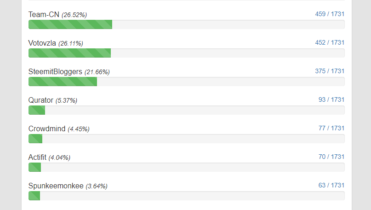Open the 70 / 1731 vote count link
This screenshot has width=371, height=210.
[x=331, y=157]
